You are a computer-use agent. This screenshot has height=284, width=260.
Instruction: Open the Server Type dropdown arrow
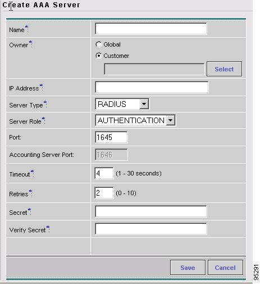click(144, 104)
